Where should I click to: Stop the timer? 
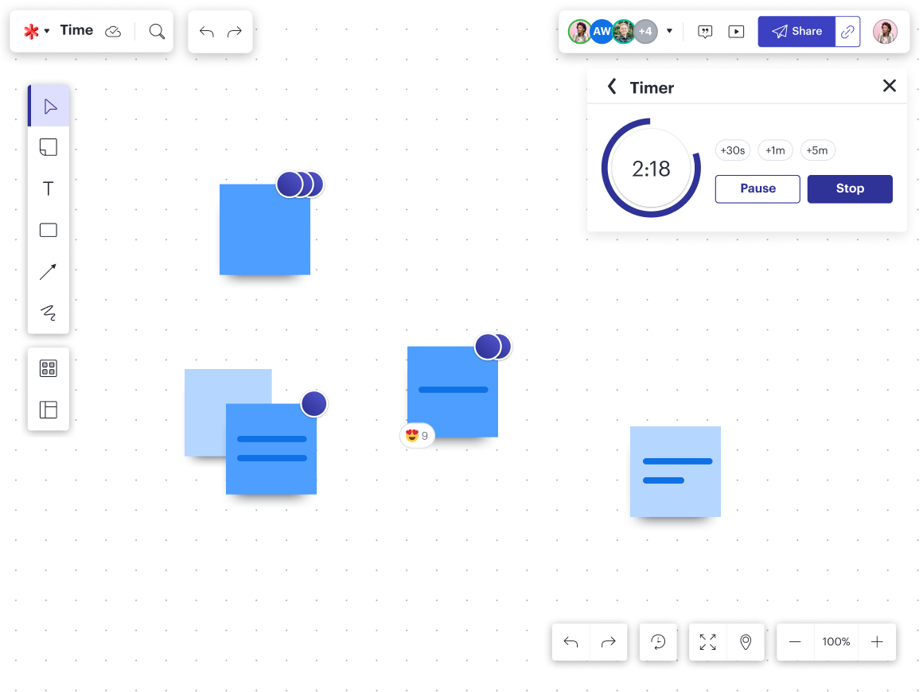point(850,189)
